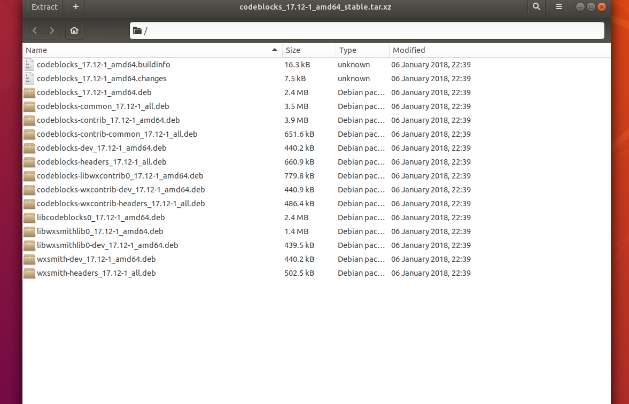This screenshot has width=629, height=404.
Task: Click package icon for libwxsmithlib0-dev deb
Action: (x=29, y=245)
